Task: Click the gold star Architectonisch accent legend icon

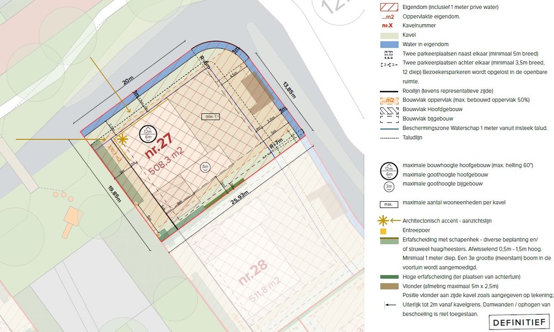Action: (x=383, y=221)
